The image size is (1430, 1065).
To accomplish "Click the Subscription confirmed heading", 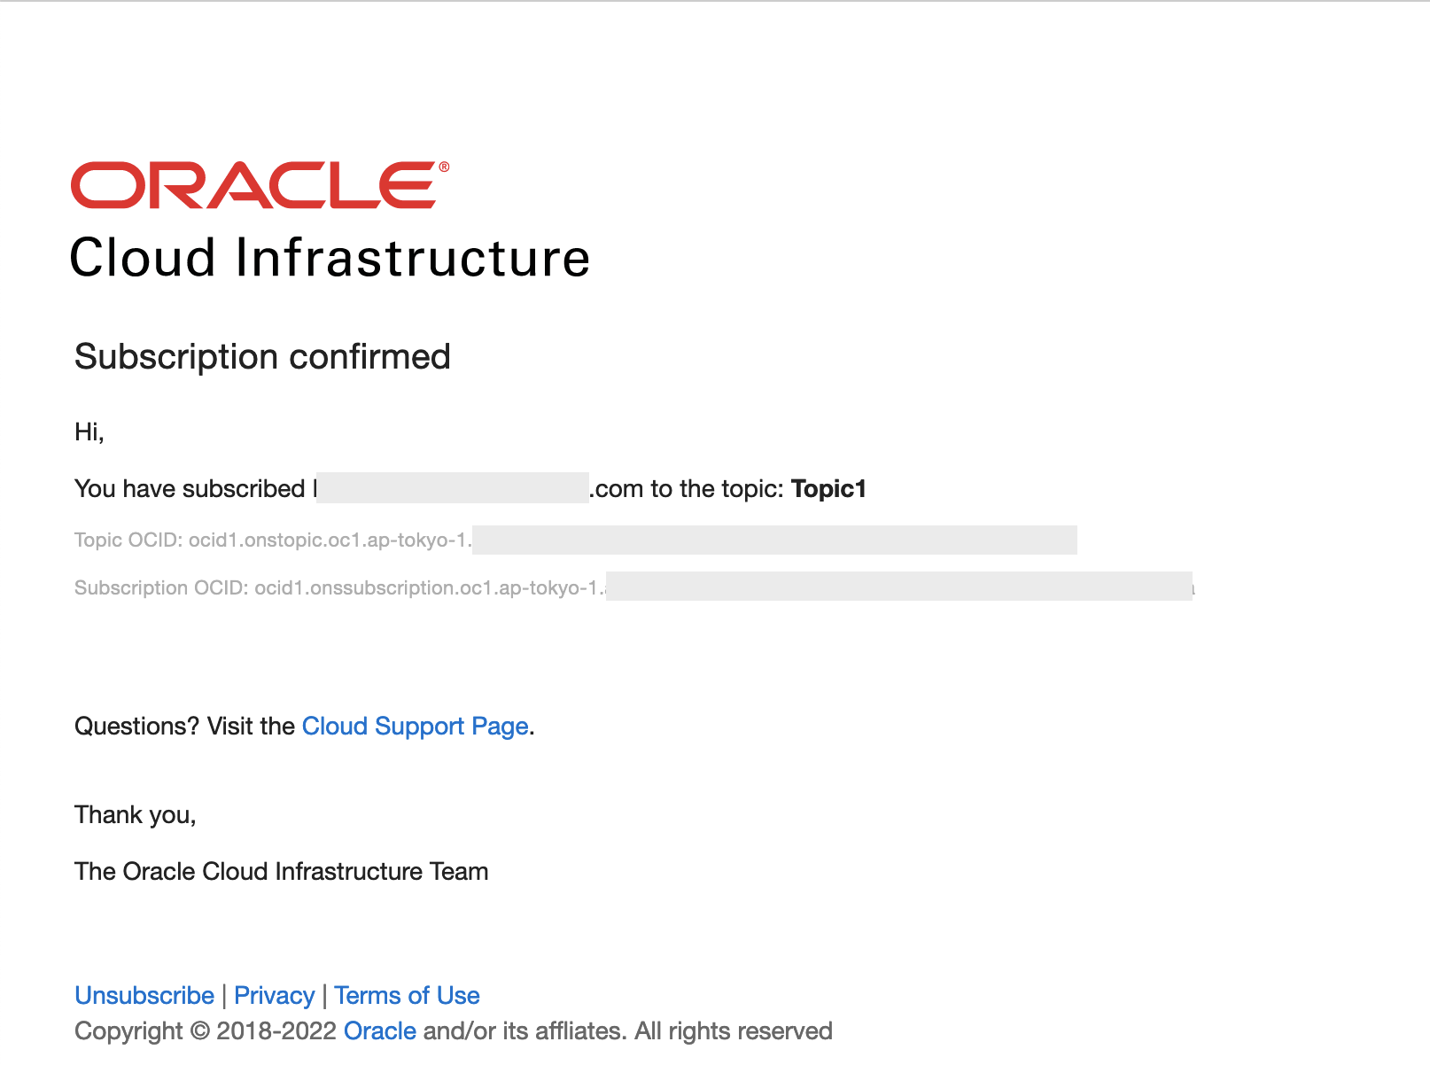I will click(262, 357).
